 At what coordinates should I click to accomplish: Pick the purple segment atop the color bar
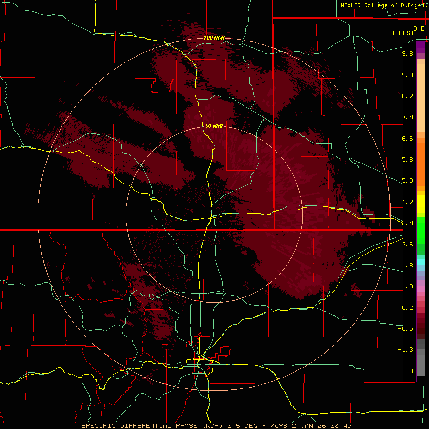pyautogui.click(x=421, y=48)
